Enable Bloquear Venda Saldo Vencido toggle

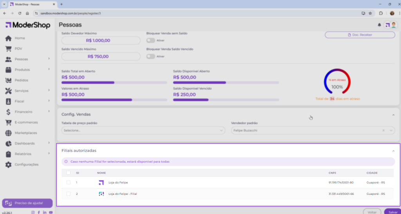151,56
